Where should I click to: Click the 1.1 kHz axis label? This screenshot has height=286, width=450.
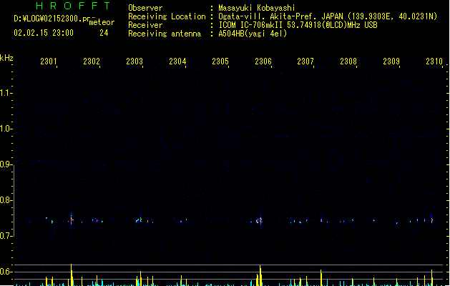[x=6, y=93]
